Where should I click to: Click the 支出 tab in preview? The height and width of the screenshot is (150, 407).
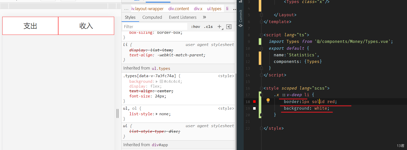pyautogui.click(x=30, y=26)
